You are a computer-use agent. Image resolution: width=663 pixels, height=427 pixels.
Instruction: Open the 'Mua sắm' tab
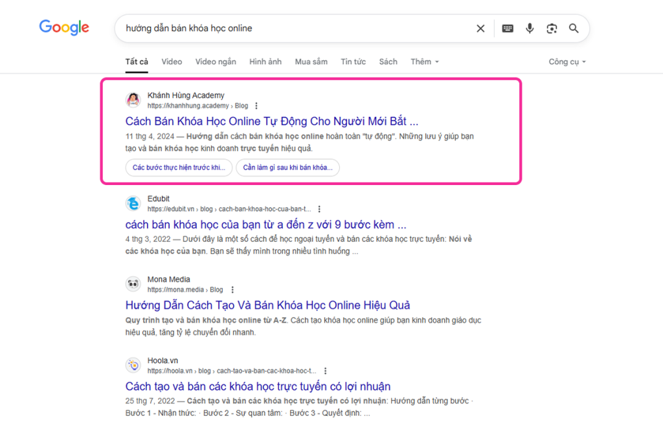(311, 61)
